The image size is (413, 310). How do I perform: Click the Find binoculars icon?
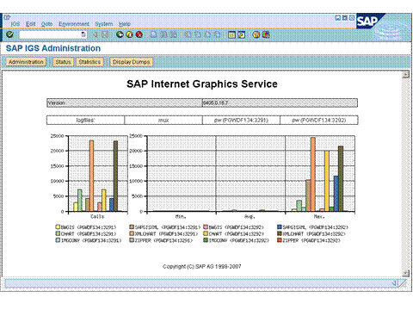click(x=163, y=34)
